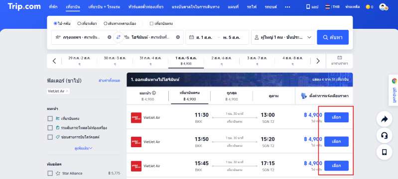Choose the 4 ส.ค.-8 ส.ค. date option
This screenshot has width=398, height=179.
(293, 61)
